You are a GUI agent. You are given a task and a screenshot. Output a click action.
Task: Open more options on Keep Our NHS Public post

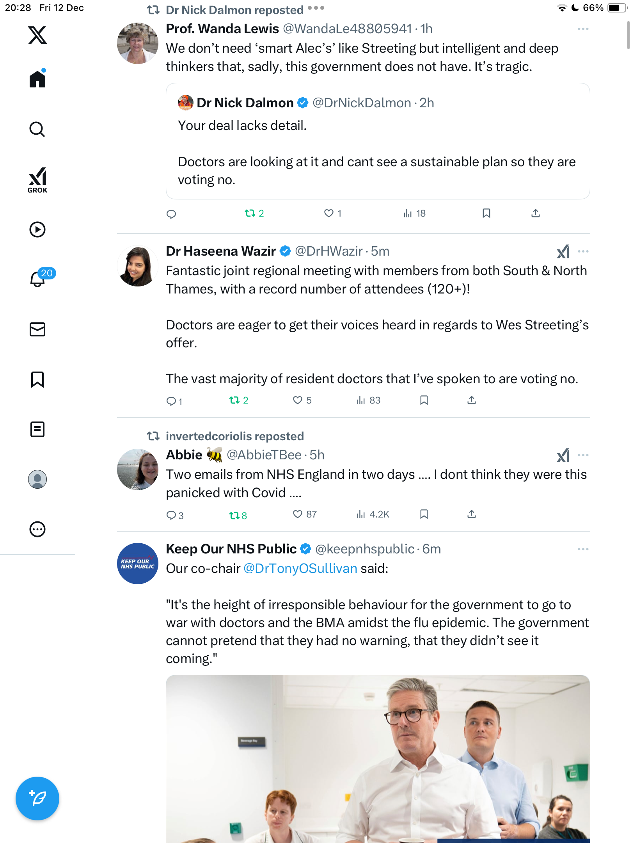tap(583, 549)
